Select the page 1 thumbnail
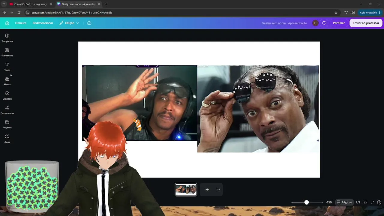Screen dimensions: 384x216 pyautogui.click(x=186, y=190)
